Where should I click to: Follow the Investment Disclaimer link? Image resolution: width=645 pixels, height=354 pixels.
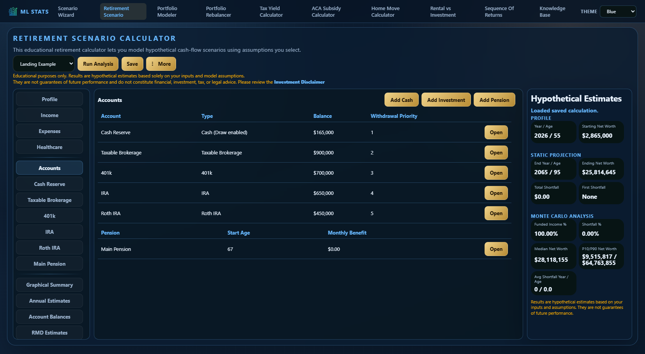[x=299, y=82]
